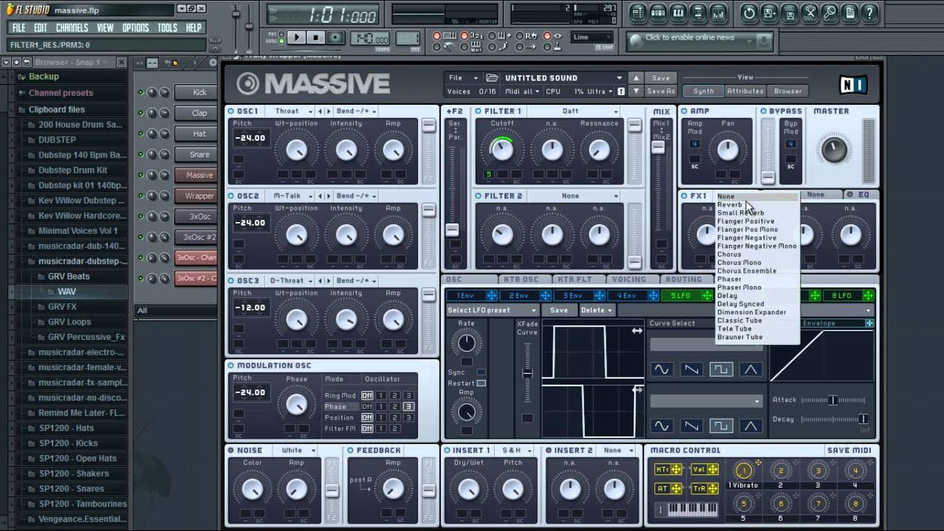Open the Select LFO preset dropdown

coord(492,310)
